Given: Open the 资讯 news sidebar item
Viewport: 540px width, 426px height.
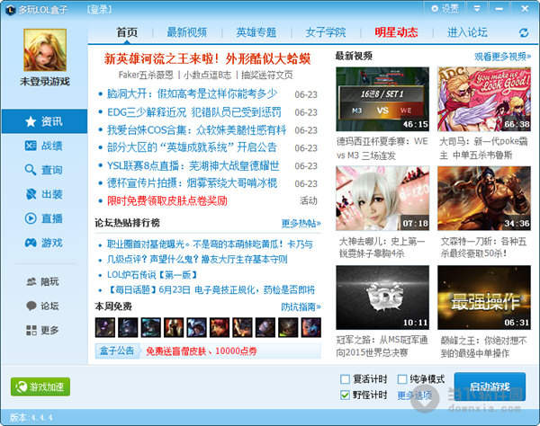Looking at the screenshot, I should (x=44, y=121).
